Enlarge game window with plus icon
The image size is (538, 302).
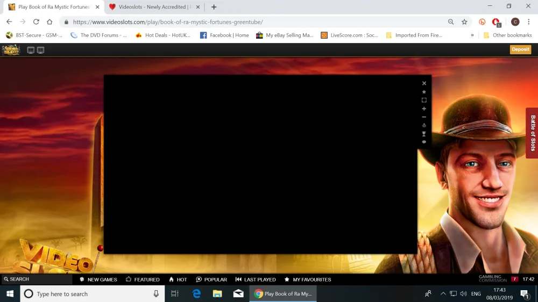coord(424,109)
